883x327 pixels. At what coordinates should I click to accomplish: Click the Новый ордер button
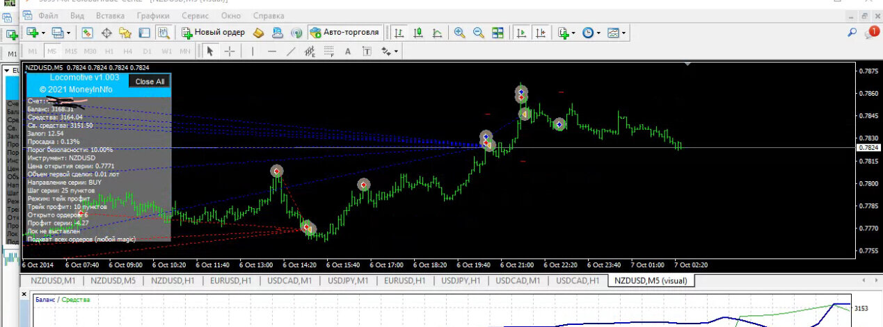tap(214, 33)
